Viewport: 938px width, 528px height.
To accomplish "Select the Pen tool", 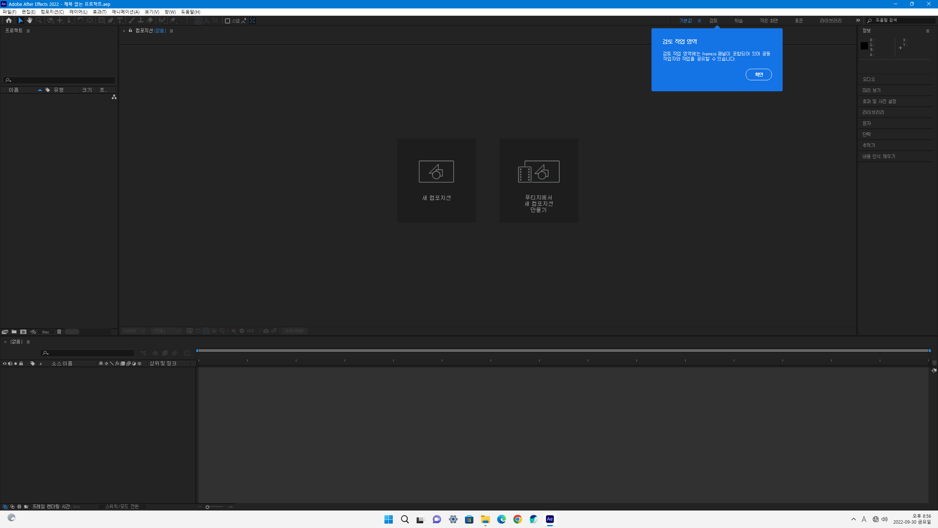I will click(110, 21).
